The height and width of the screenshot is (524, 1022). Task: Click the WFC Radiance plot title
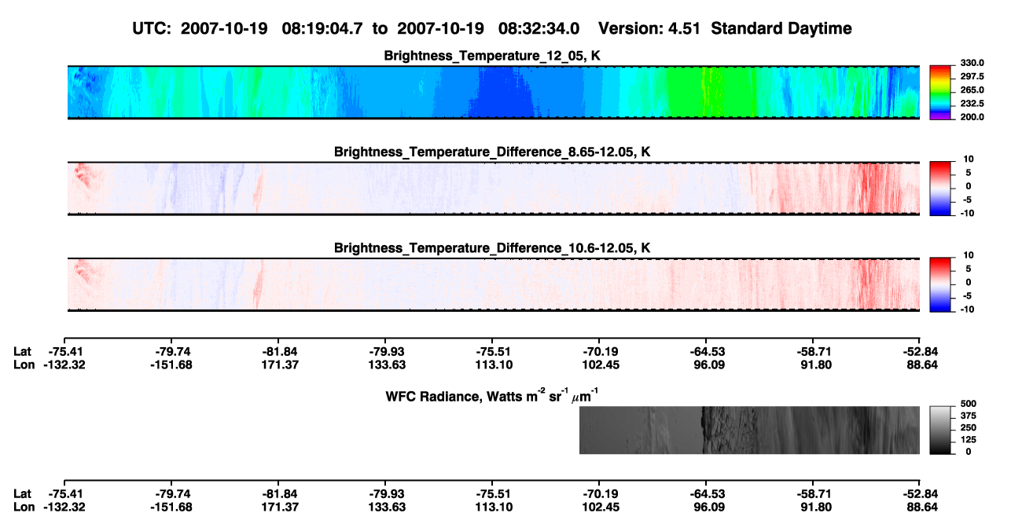click(x=494, y=395)
